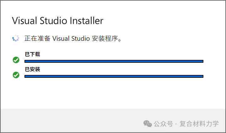Click the word Visual in the heading
226x133 pixels.
pos(24,21)
